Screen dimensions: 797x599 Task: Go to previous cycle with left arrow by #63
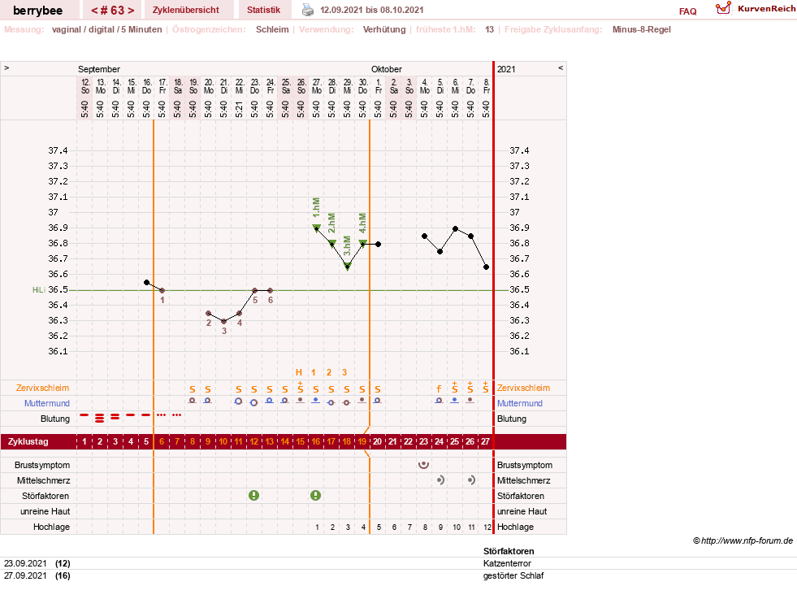tap(94, 11)
